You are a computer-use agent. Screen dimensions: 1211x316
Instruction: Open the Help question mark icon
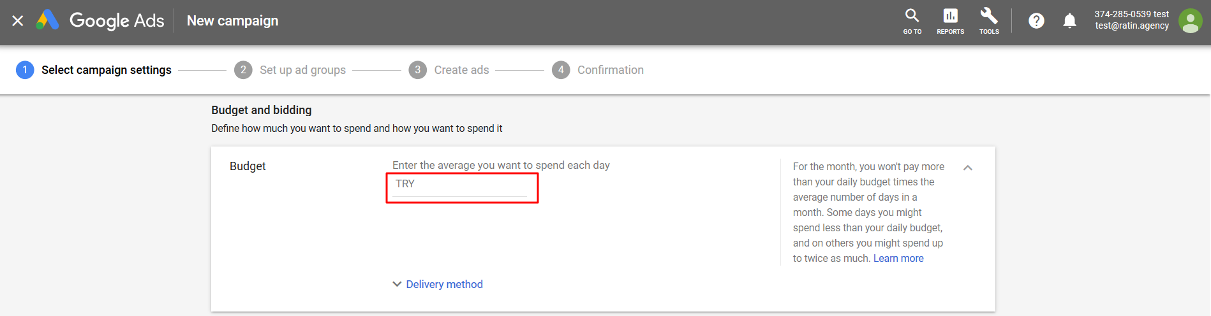[1036, 21]
